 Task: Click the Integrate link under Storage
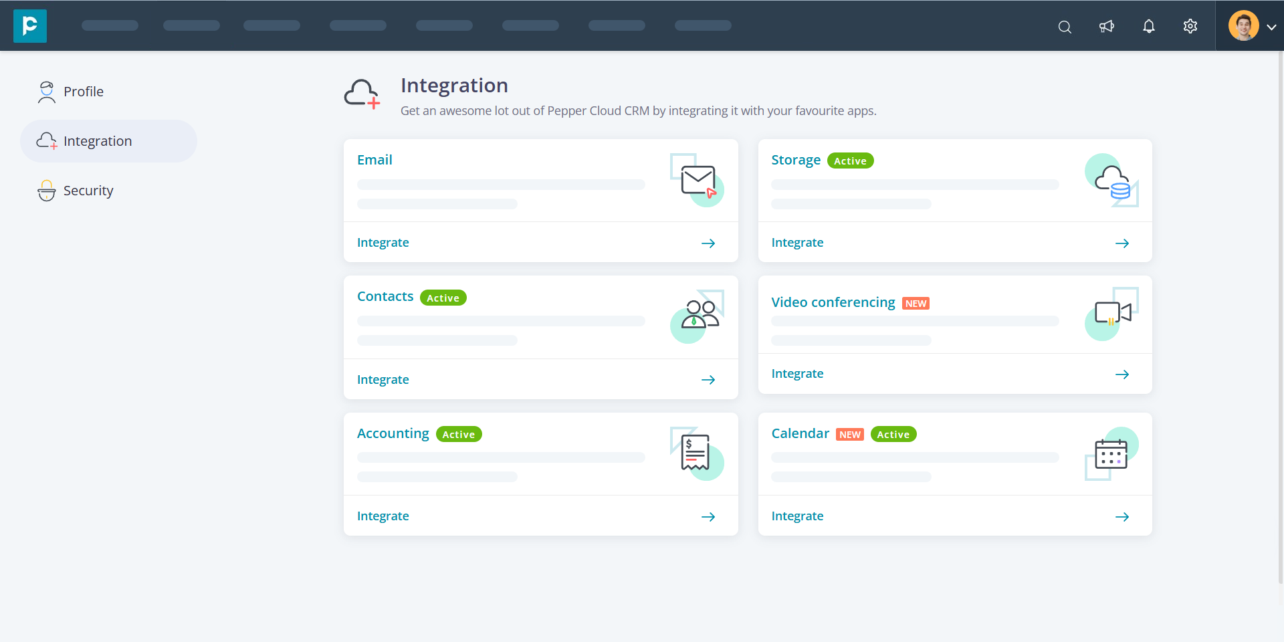(797, 243)
